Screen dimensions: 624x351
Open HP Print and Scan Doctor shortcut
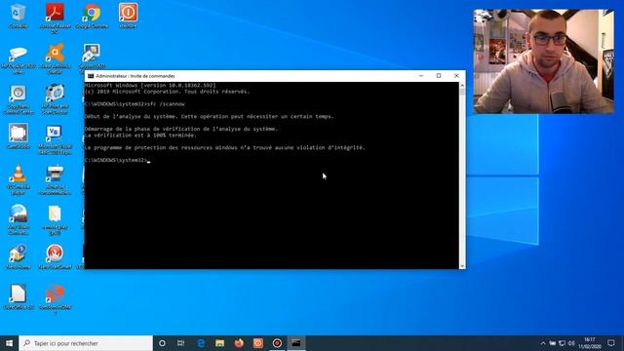coord(55,99)
